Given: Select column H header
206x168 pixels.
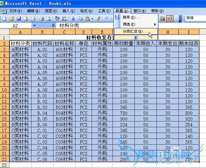Looking at the screenshot, I should [x=168, y=32].
